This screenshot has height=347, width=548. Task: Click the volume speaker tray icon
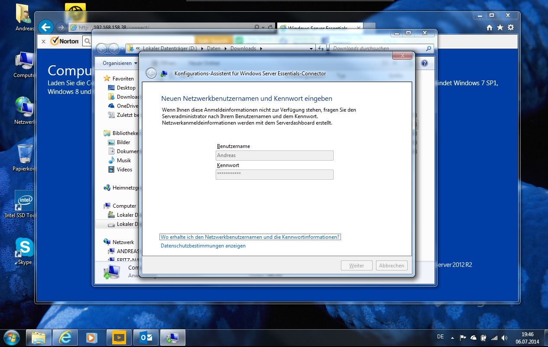[x=504, y=337]
